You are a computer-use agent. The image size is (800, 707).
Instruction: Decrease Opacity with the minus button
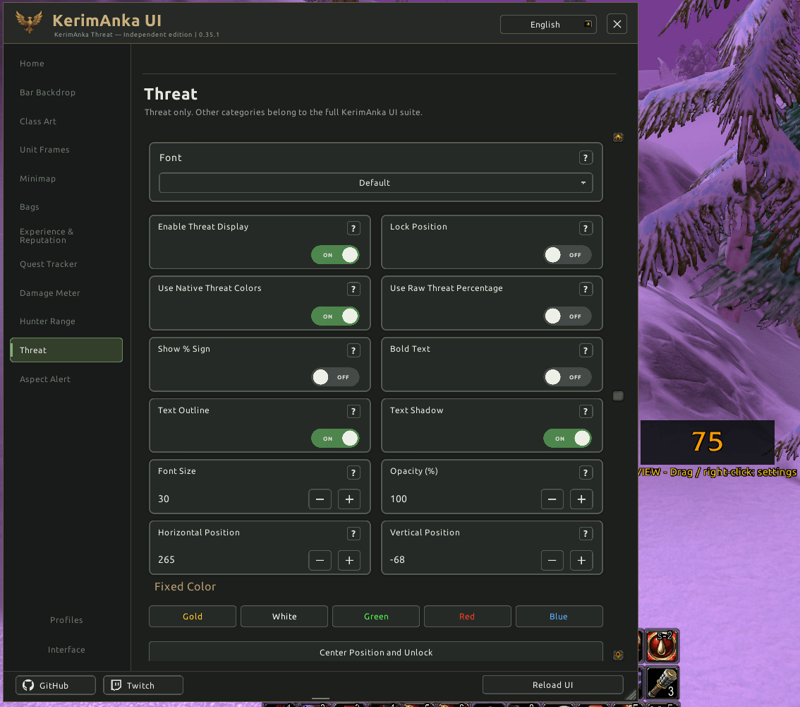coord(552,499)
